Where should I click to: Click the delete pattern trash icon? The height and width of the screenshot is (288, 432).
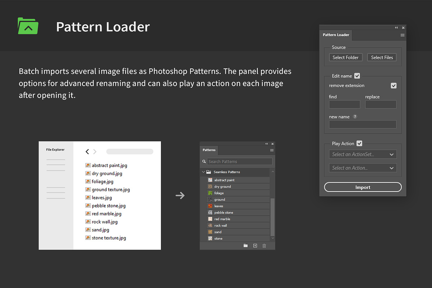[264, 246]
